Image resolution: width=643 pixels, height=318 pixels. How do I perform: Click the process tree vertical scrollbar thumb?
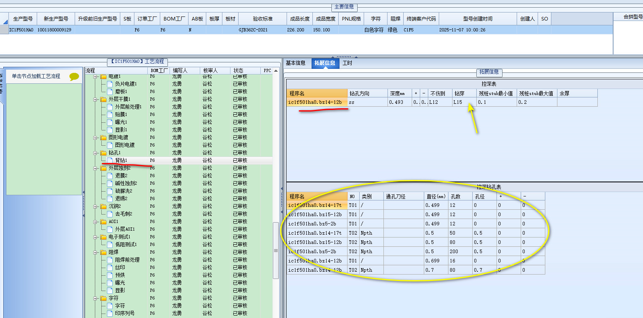(276, 250)
